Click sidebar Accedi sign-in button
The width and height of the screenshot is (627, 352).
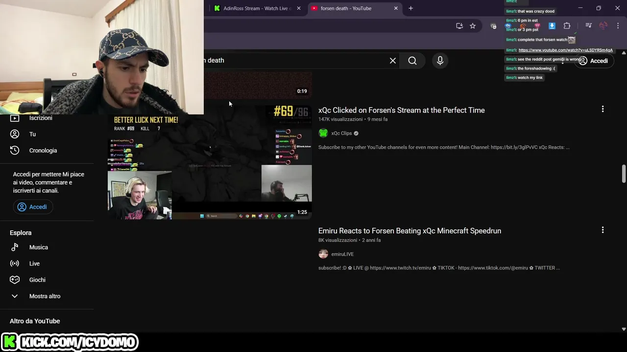tap(33, 207)
